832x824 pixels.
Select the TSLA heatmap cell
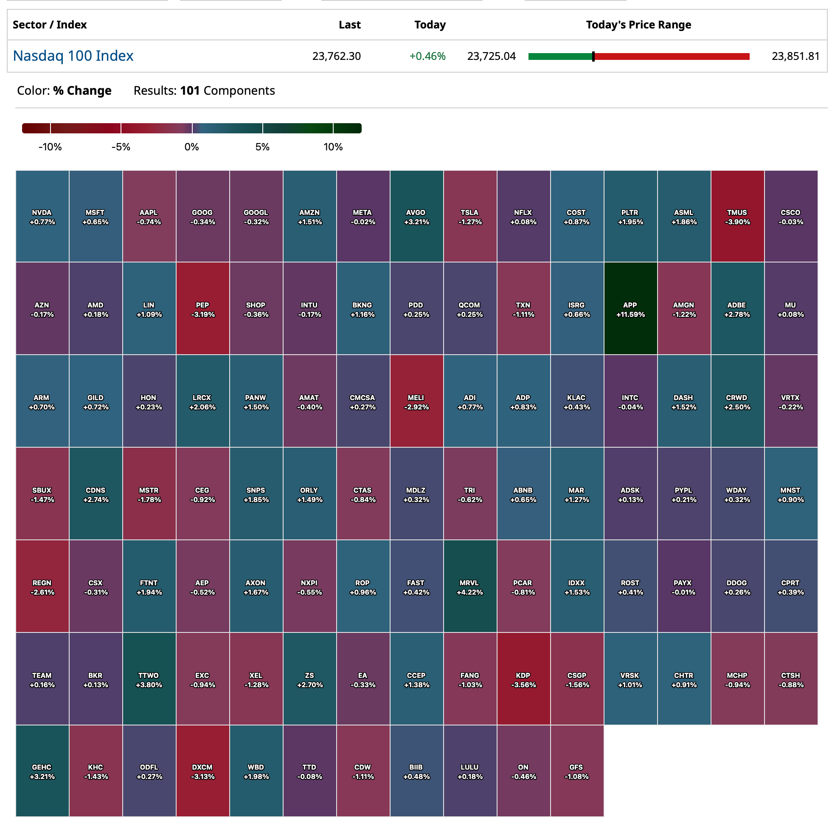[x=470, y=216]
